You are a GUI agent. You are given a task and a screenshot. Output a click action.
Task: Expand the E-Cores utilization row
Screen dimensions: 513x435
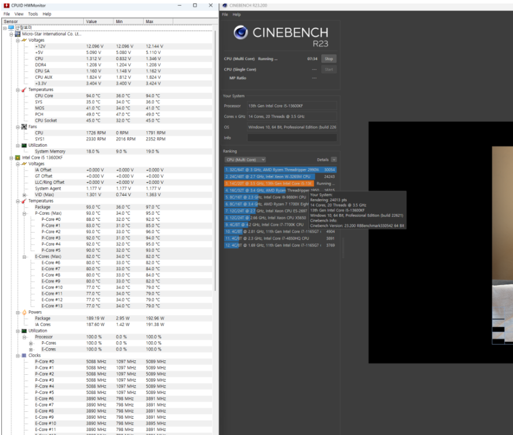[x=31, y=349]
